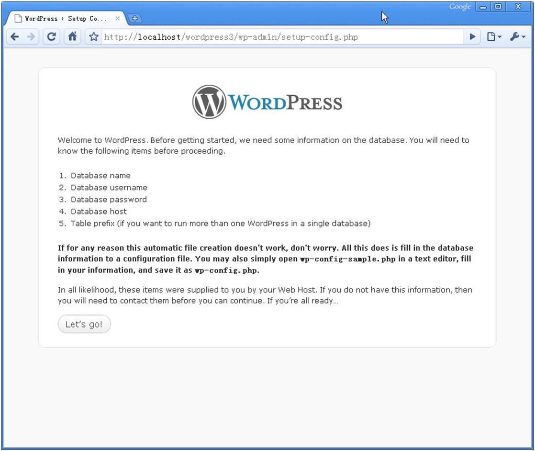Close the WordPress Setup tab

(x=117, y=19)
